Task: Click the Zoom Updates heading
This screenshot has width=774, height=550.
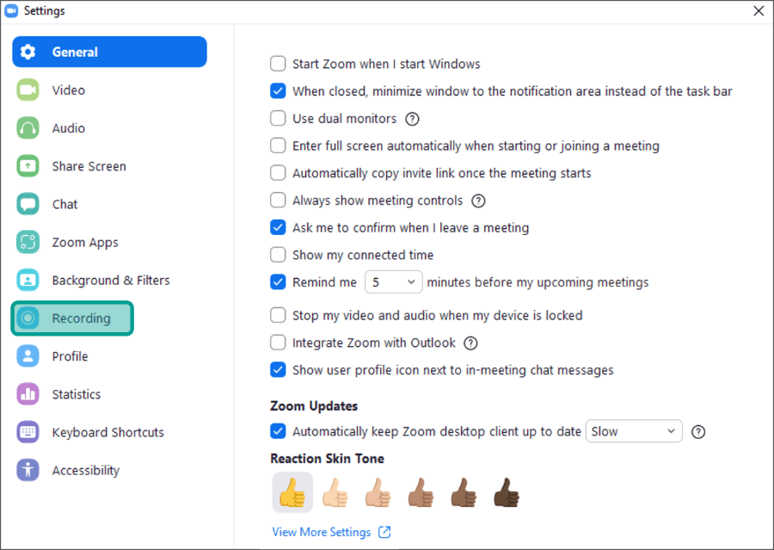Action: click(314, 406)
